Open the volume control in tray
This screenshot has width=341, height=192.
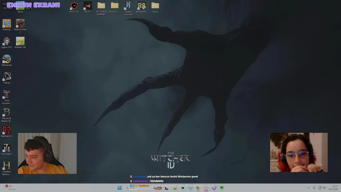pos(324,188)
